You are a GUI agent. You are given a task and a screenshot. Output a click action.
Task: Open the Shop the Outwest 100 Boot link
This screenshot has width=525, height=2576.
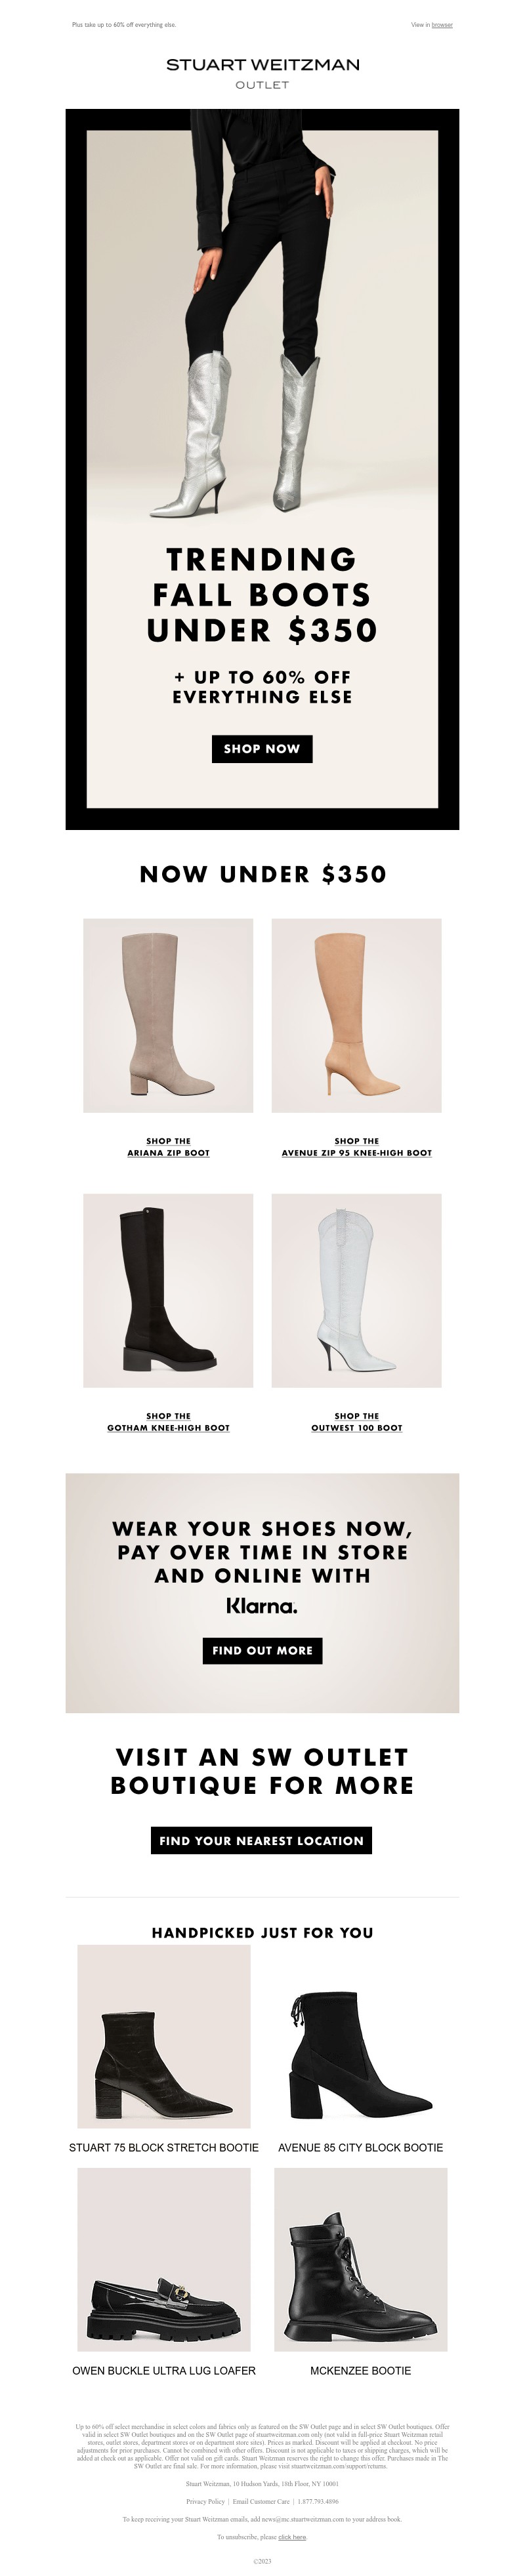click(x=356, y=1422)
